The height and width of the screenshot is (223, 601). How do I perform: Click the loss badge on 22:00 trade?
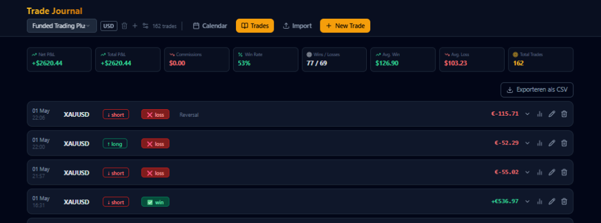click(x=155, y=144)
